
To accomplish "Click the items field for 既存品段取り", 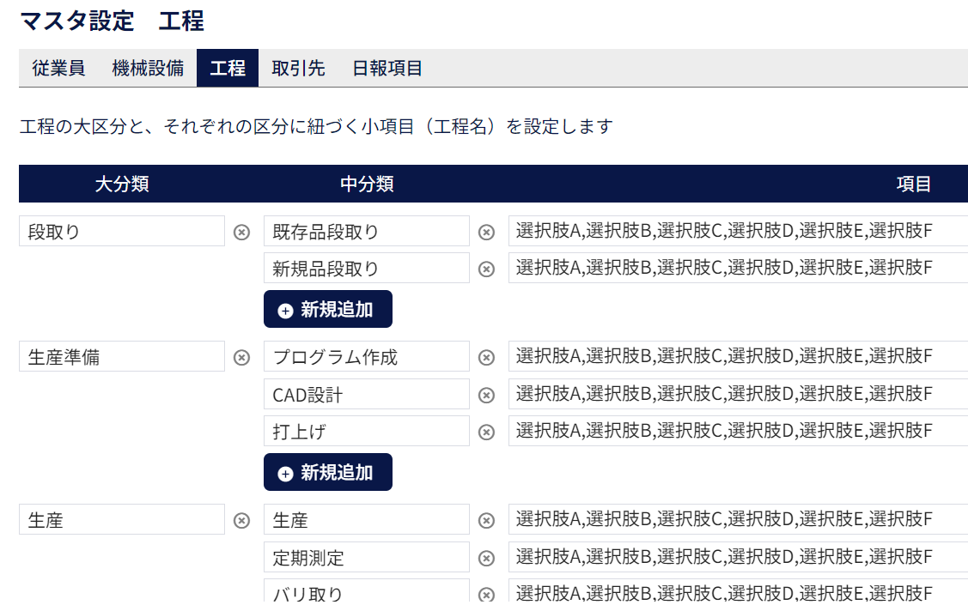I will [x=737, y=231].
